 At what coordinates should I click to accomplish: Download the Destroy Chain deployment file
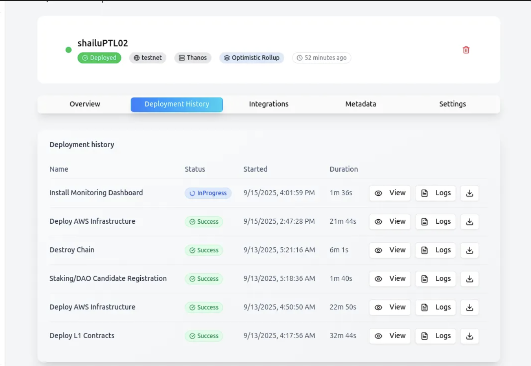[x=469, y=250]
